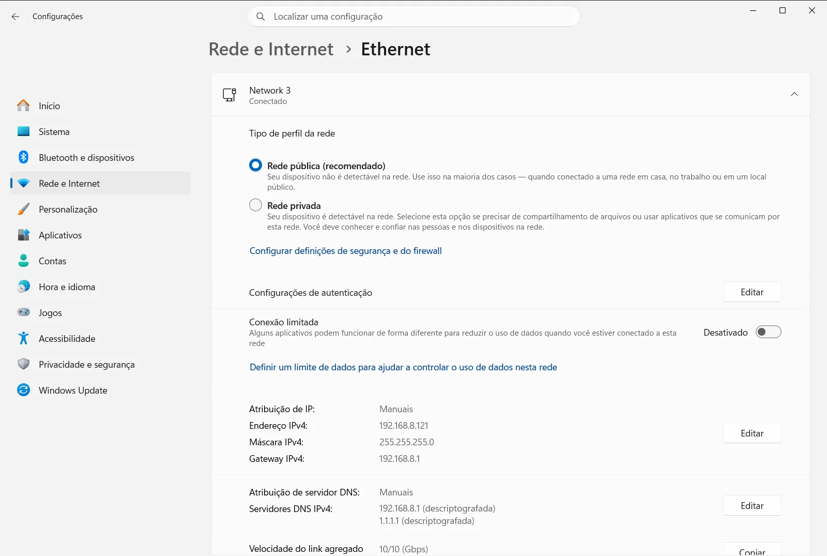This screenshot has height=556, width=827.
Task: Click the Sistema monitor icon
Action: [x=23, y=131]
